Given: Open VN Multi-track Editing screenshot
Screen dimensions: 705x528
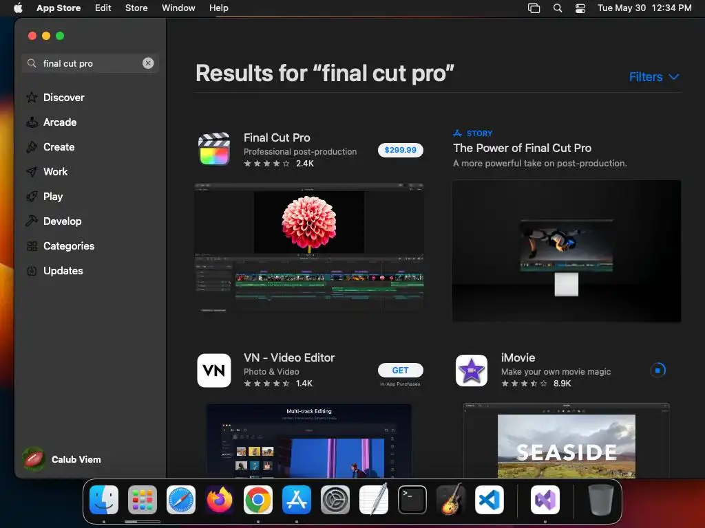Looking at the screenshot, I should pyautogui.click(x=309, y=441).
